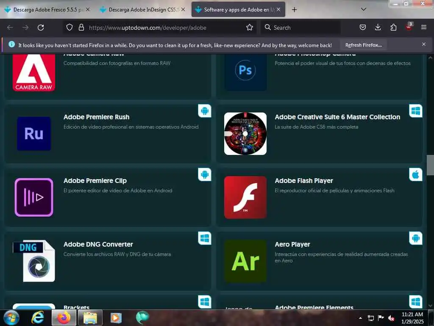Open Adobe Flash Player title link
The image size is (434, 326).
coord(303,181)
